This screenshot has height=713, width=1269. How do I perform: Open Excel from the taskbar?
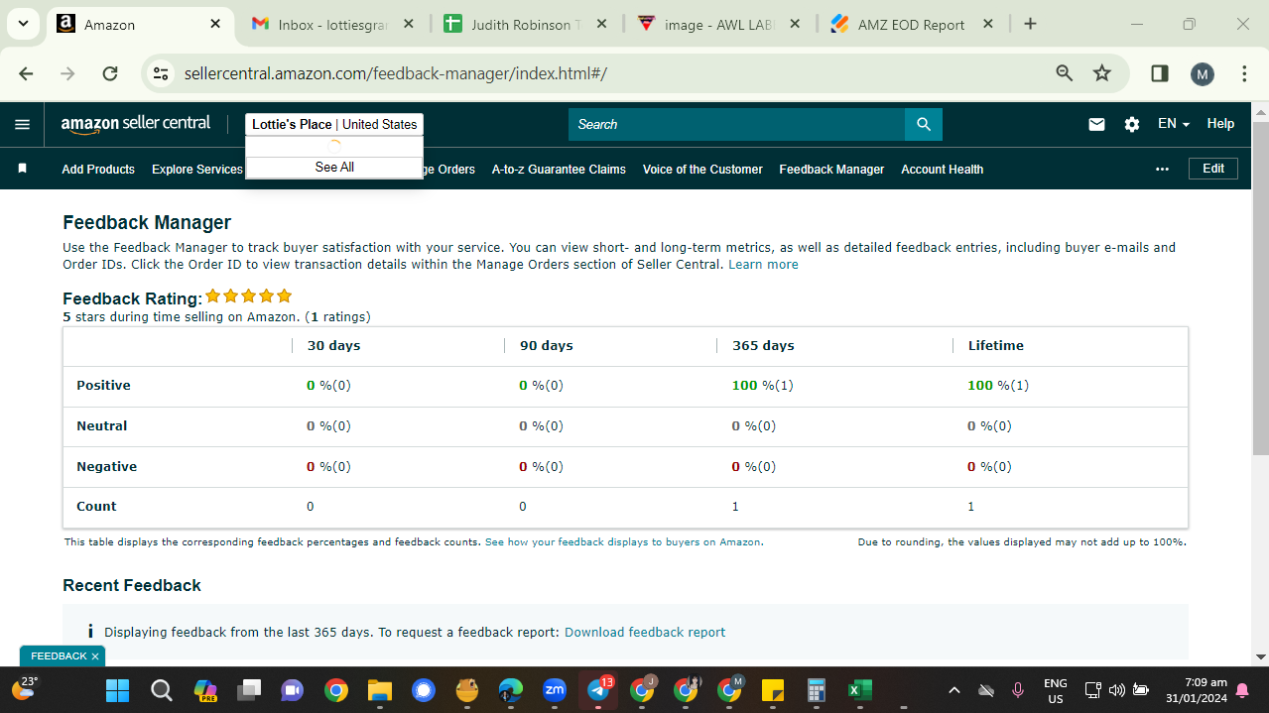[x=859, y=690]
